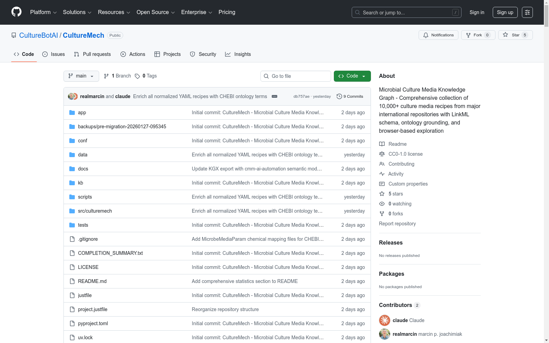Open Custom properties link
Viewport: 549px width, 343px height.
[404, 184]
